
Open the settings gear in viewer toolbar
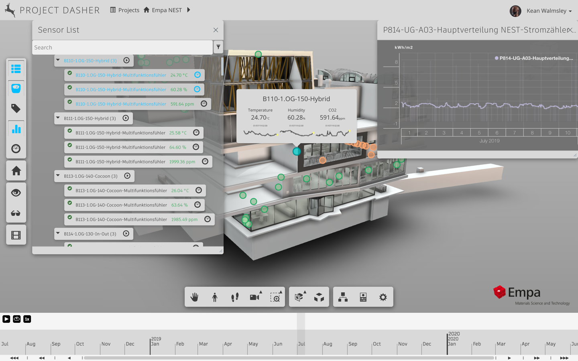point(383,297)
